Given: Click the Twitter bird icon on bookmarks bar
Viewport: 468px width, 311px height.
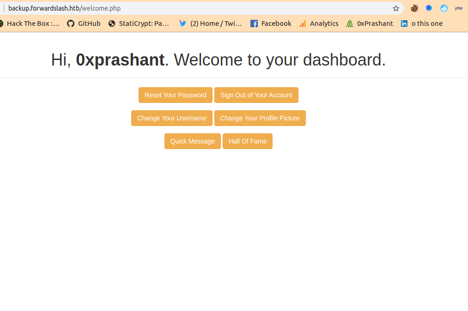Looking at the screenshot, I should pos(182,23).
